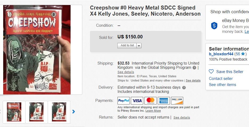Click the eBay Money Back shield icon
This screenshot has width=249, height=127.
click(214, 26)
